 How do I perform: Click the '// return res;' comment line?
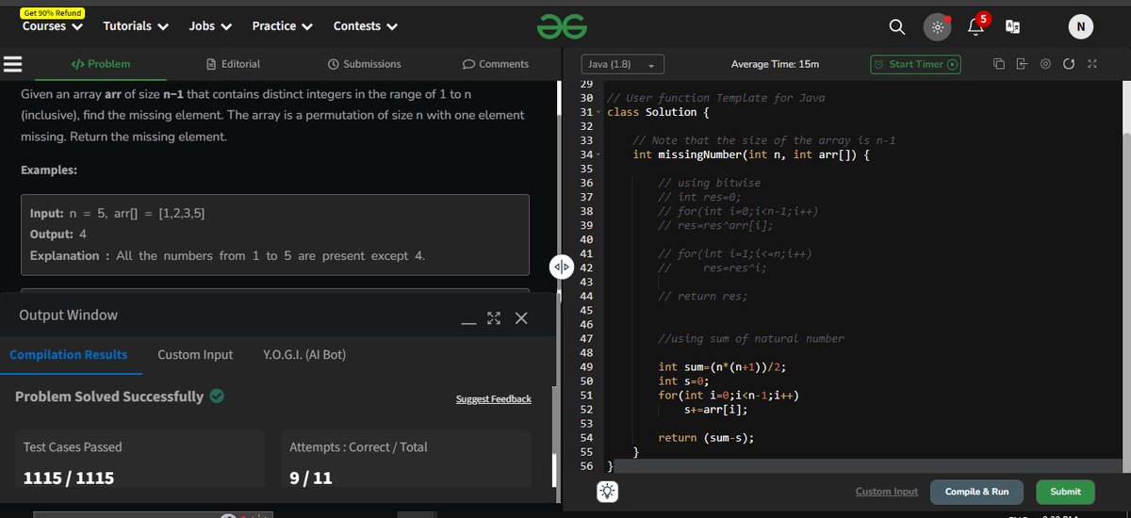(x=702, y=297)
